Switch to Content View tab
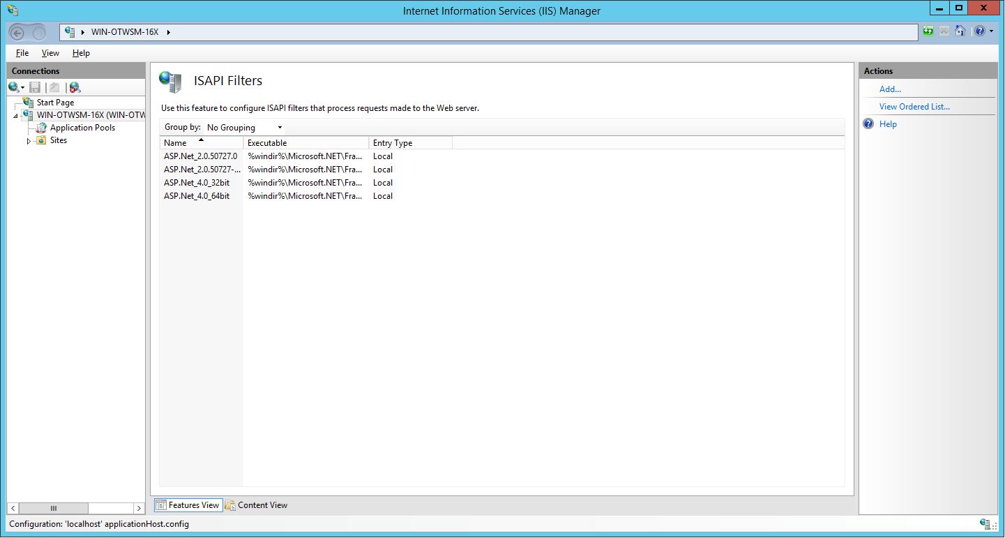 coord(256,505)
